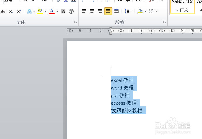Toggle subscript formatting

11,11
